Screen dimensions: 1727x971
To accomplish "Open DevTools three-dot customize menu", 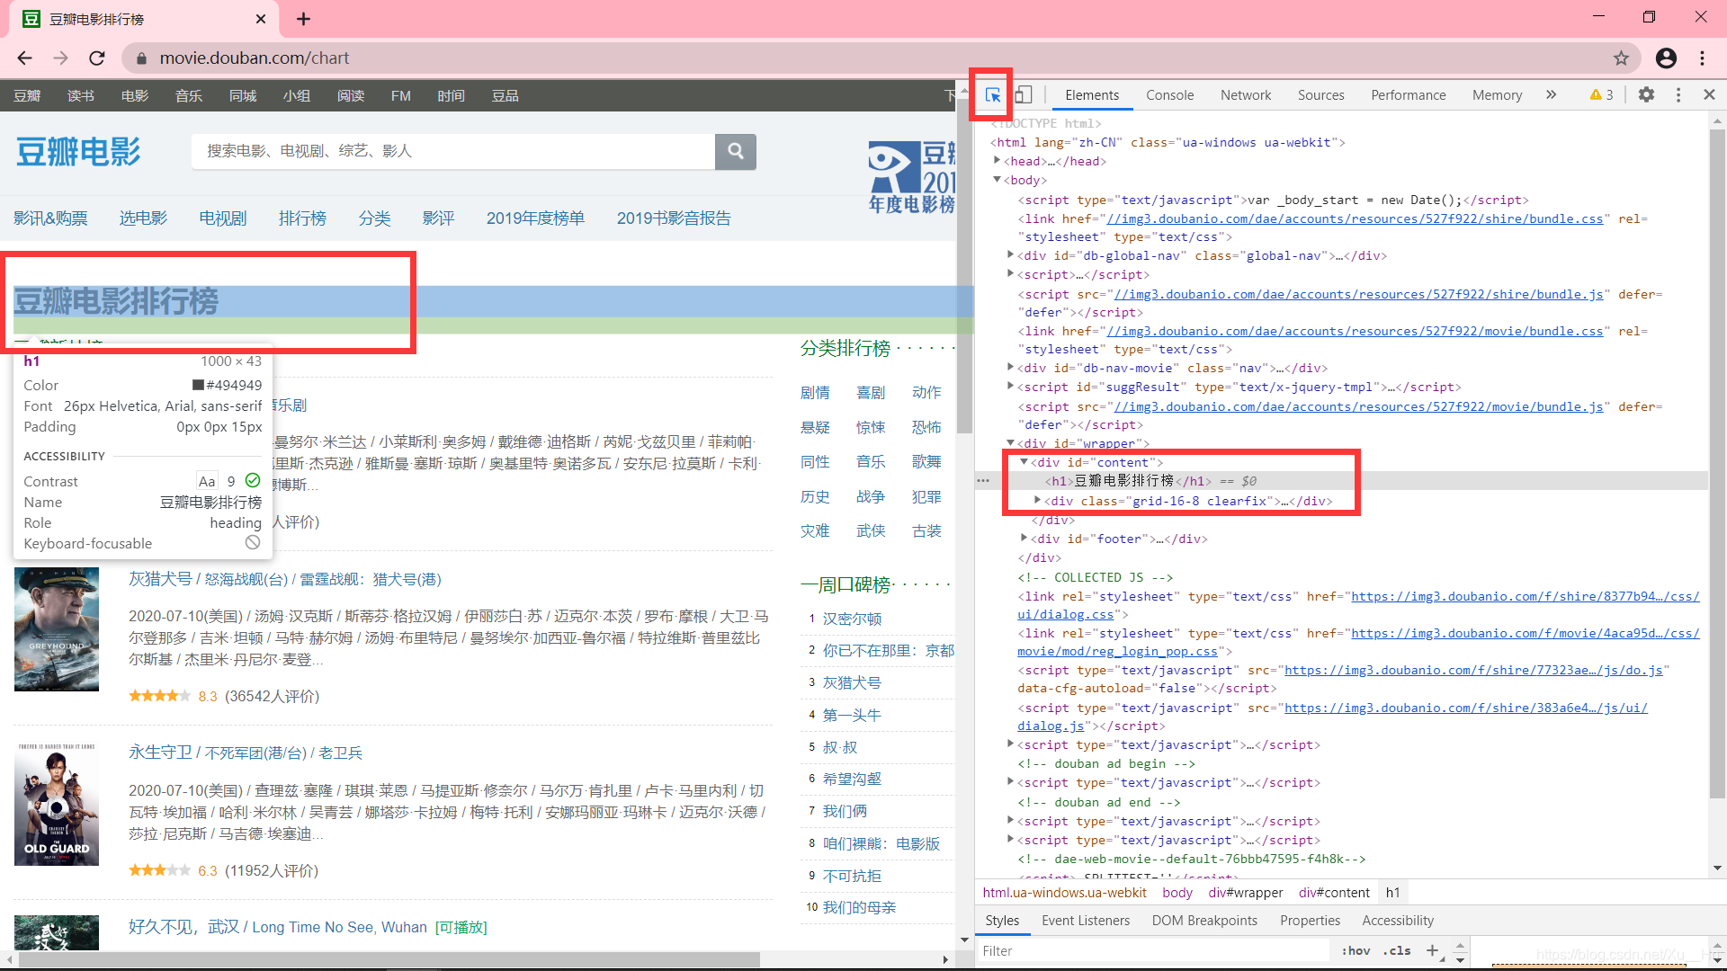I will pyautogui.click(x=1678, y=94).
